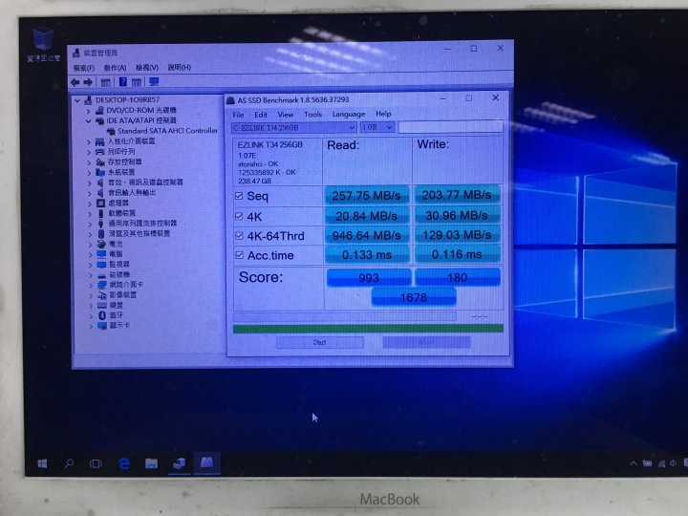Screen dimensions: 688x516
Task: Open 說明(H) menu in Device Manager
Action: (179, 67)
